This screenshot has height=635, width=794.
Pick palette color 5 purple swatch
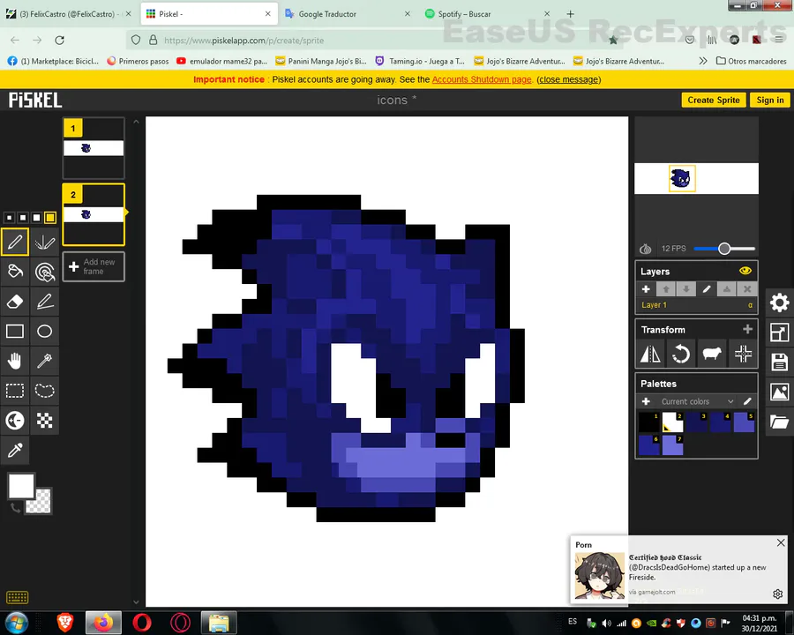[744, 422]
